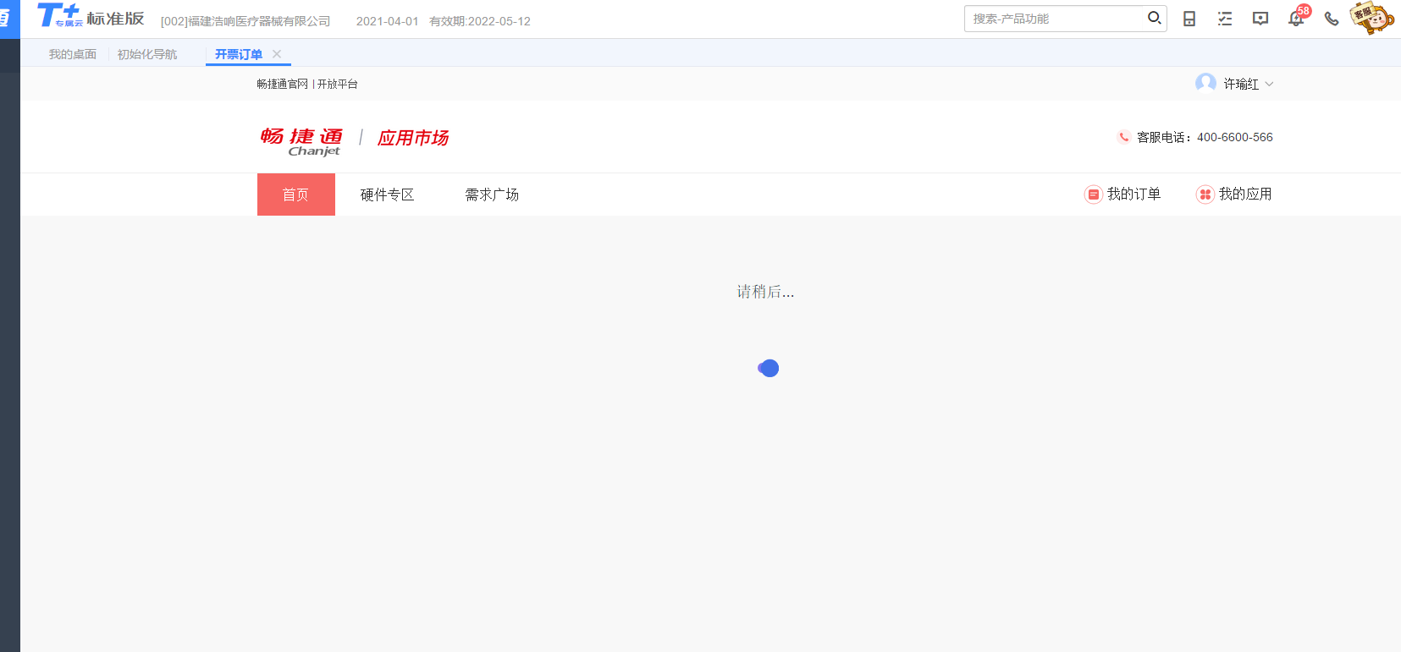Switch to the 我的桌面 tab
1401x652 pixels.
pos(73,54)
